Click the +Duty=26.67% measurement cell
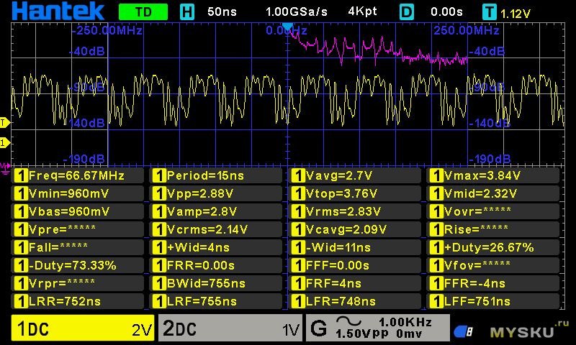This screenshot has height=345, width=576. click(493, 247)
